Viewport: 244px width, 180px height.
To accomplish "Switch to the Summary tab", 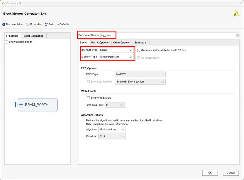I will coord(140,43).
